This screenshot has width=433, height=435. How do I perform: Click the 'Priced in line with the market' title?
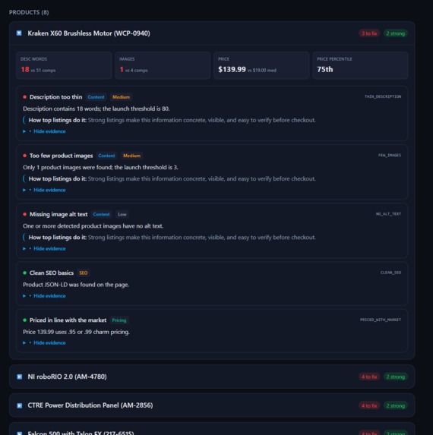pyautogui.click(x=68, y=320)
